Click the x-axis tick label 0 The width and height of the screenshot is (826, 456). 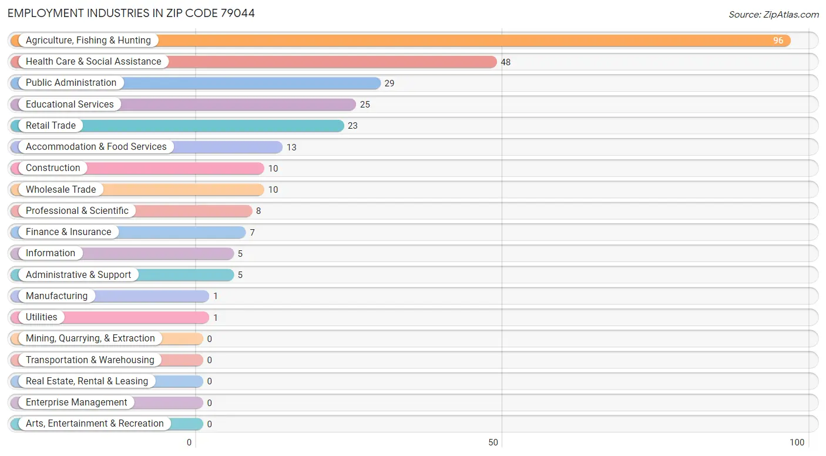189,442
